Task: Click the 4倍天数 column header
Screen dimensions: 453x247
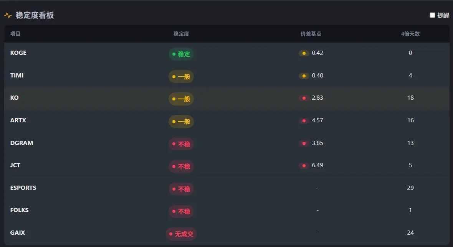Action: tap(410, 34)
